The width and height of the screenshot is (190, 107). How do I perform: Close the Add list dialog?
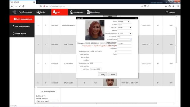point(136,18)
